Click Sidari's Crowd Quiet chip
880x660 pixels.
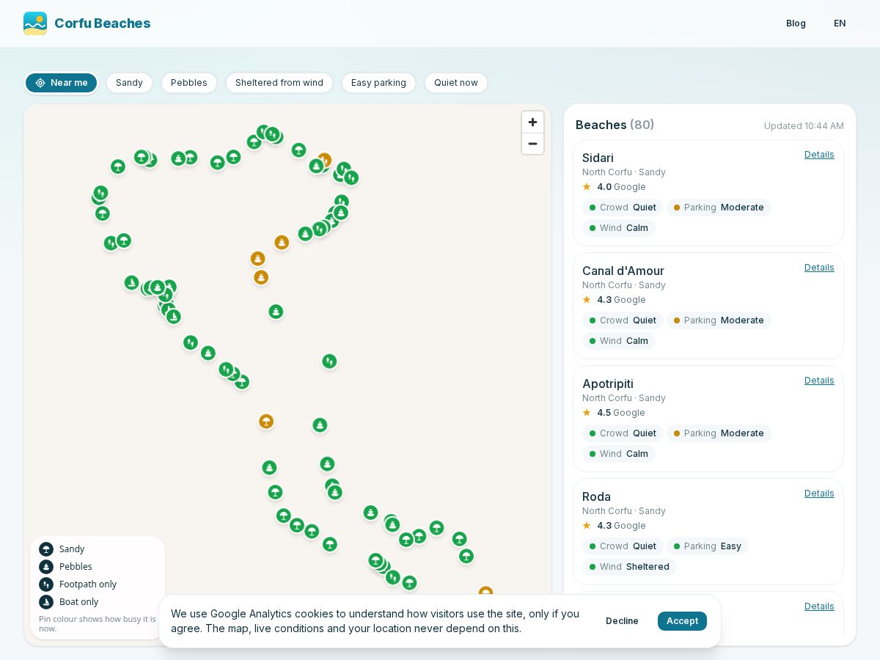pos(623,208)
